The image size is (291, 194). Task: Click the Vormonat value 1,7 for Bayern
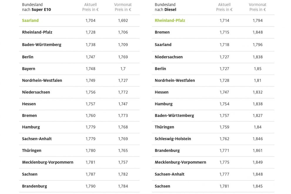click(123, 69)
